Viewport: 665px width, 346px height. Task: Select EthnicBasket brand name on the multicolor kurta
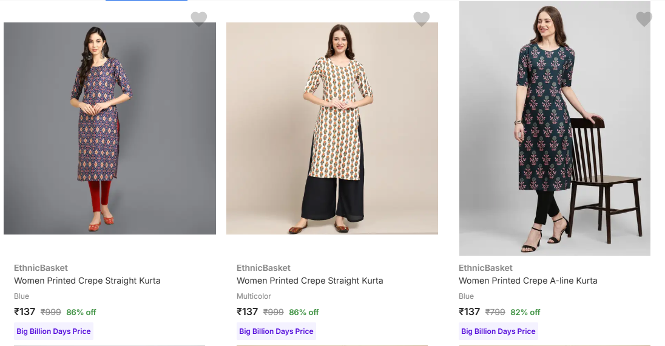click(263, 268)
